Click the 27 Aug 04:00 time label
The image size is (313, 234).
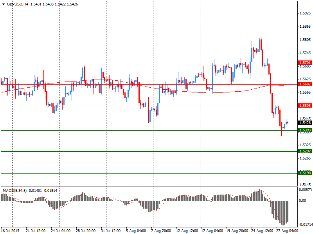[x=288, y=231]
